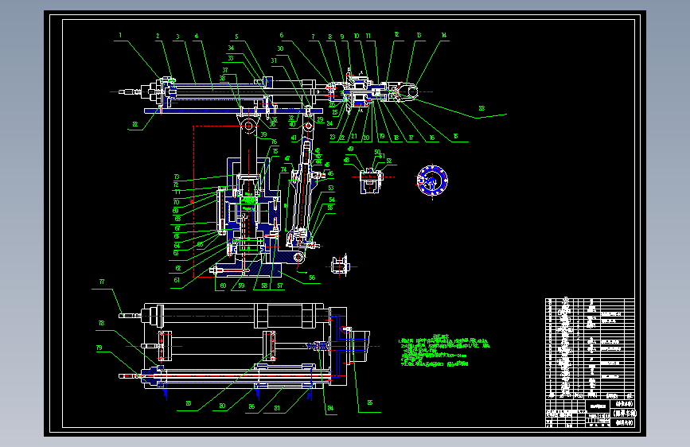The image size is (690, 447).
Task: Click part callout number 41
Action: pyautogui.click(x=294, y=138)
